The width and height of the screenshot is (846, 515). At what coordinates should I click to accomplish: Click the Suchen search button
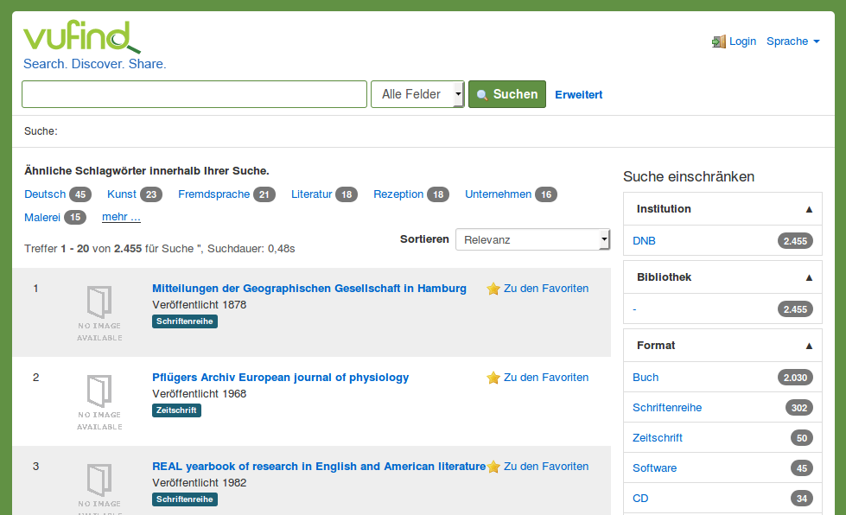tap(507, 94)
